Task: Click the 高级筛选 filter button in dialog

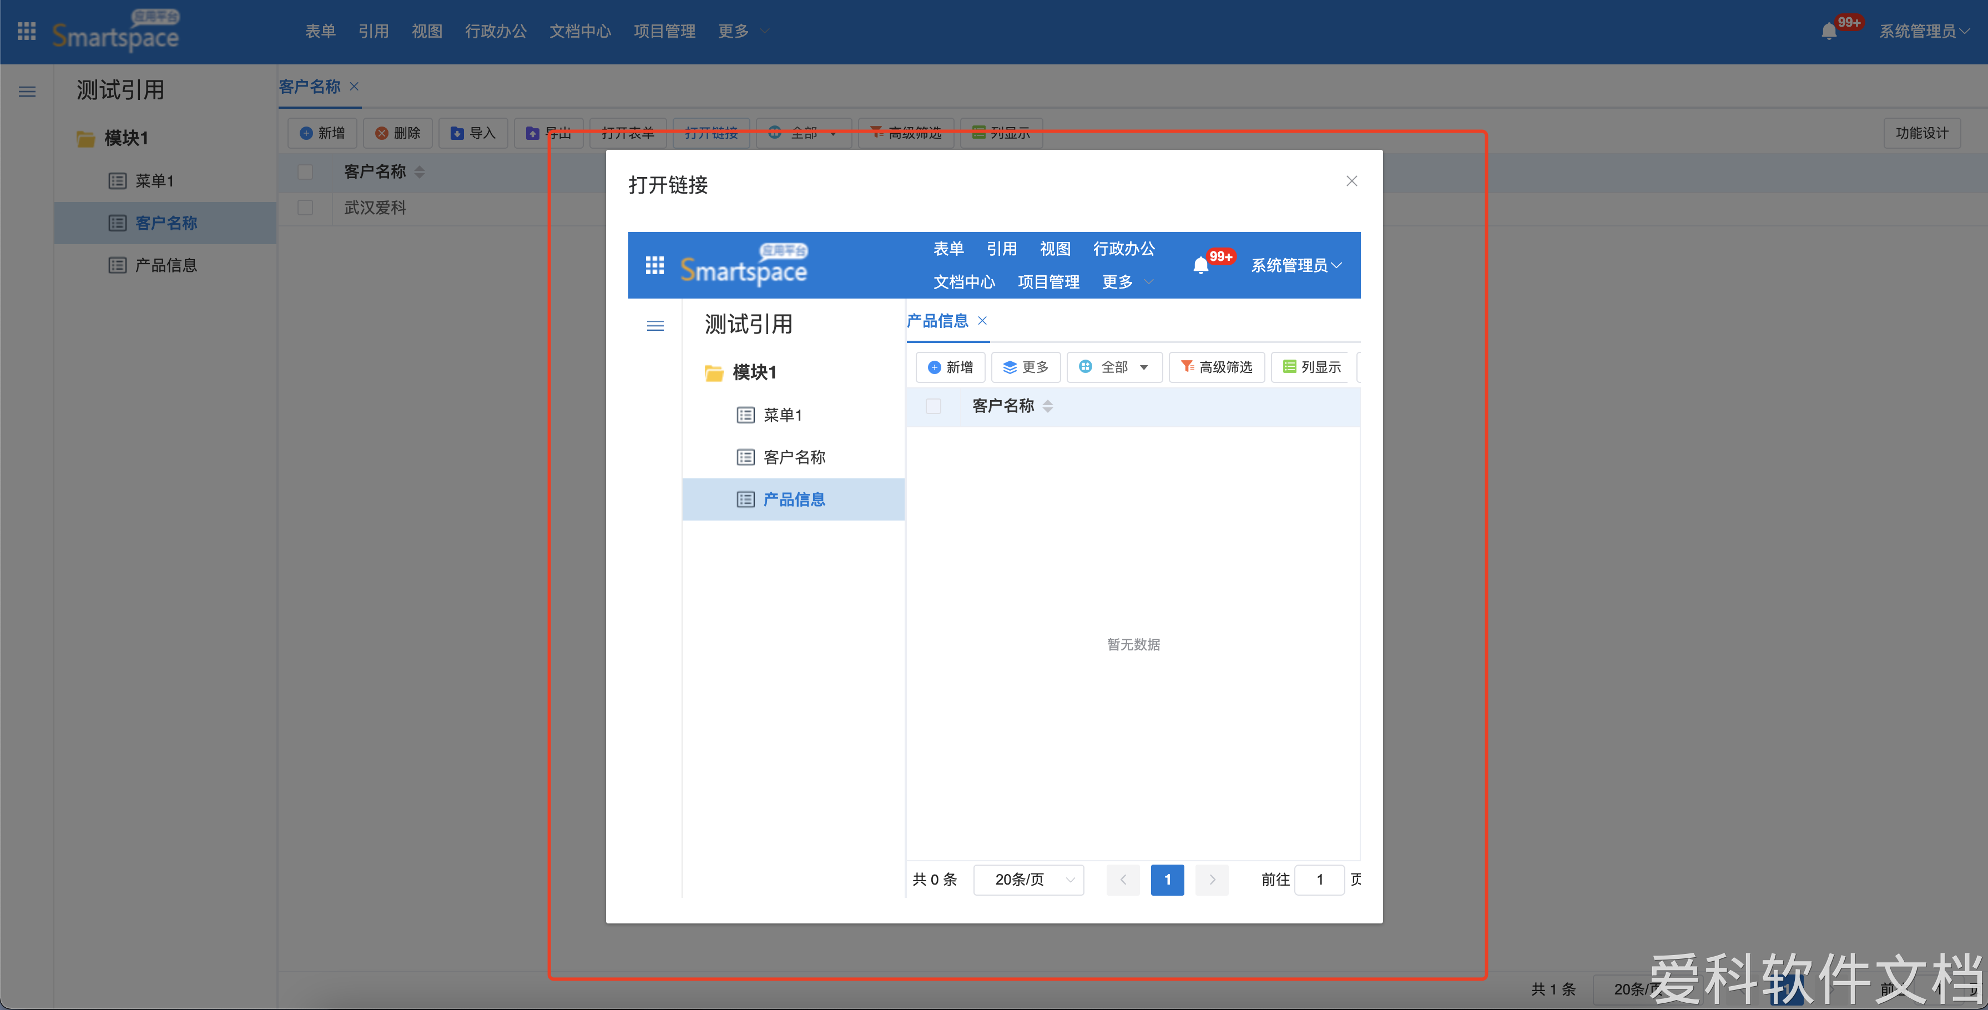Action: click(x=1216, y=367)
